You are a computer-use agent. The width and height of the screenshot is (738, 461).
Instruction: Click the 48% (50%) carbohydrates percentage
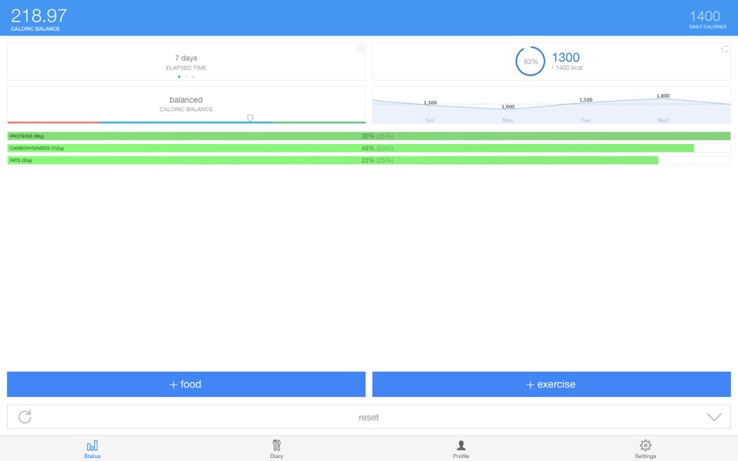coord(377,148)
